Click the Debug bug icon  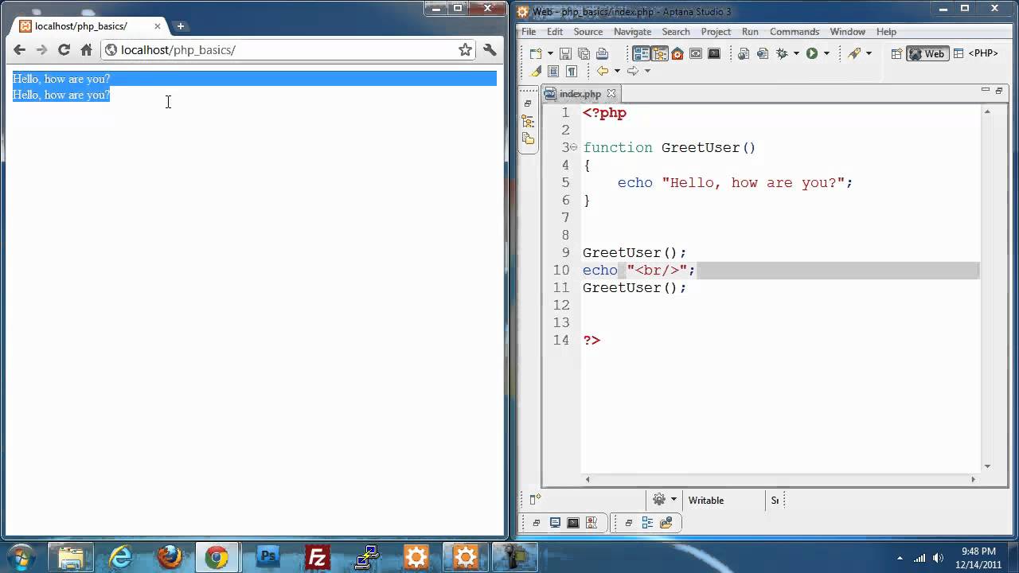(x=782, y=54)
